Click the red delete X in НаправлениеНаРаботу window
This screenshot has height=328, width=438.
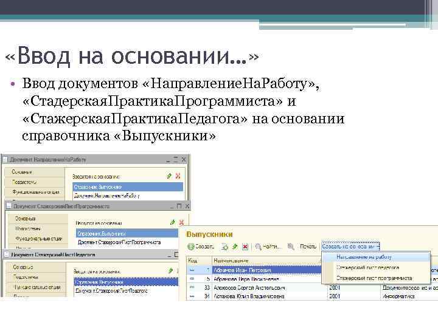178,176
